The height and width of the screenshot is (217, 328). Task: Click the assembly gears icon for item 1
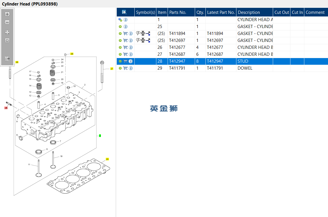coord(120,20)
